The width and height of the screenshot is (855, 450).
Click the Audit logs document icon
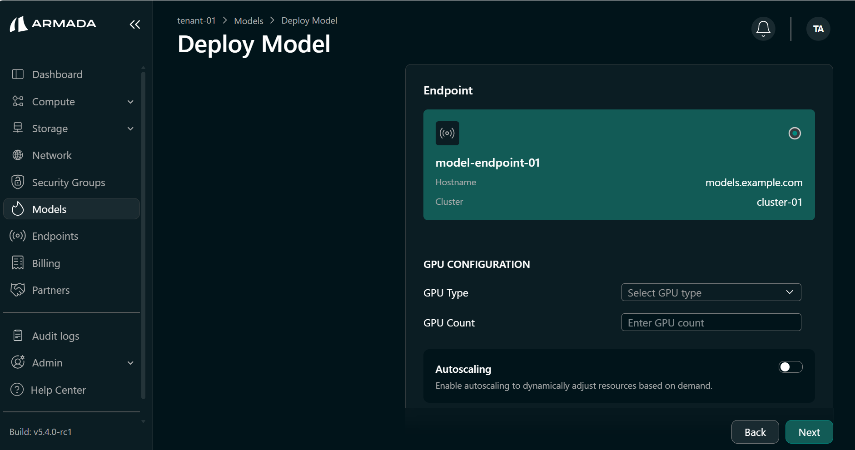pyautogui.click(x=18, y=336)
